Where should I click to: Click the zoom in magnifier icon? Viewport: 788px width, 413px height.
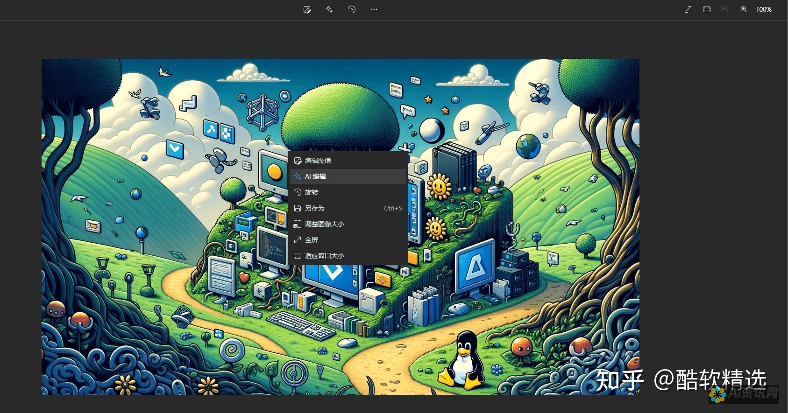coord(744,9)
